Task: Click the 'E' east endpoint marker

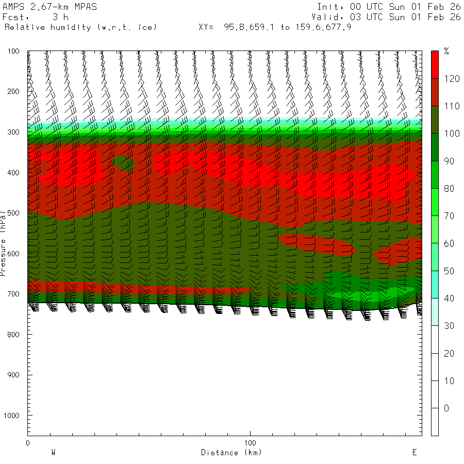Action: (415, 453)
